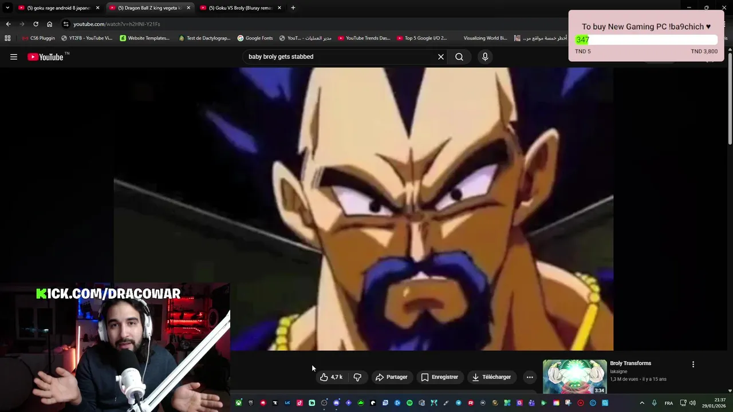Viewport: 733px width, 412px height.
Task: Click the system tray microphone icon
Action: 654,403
